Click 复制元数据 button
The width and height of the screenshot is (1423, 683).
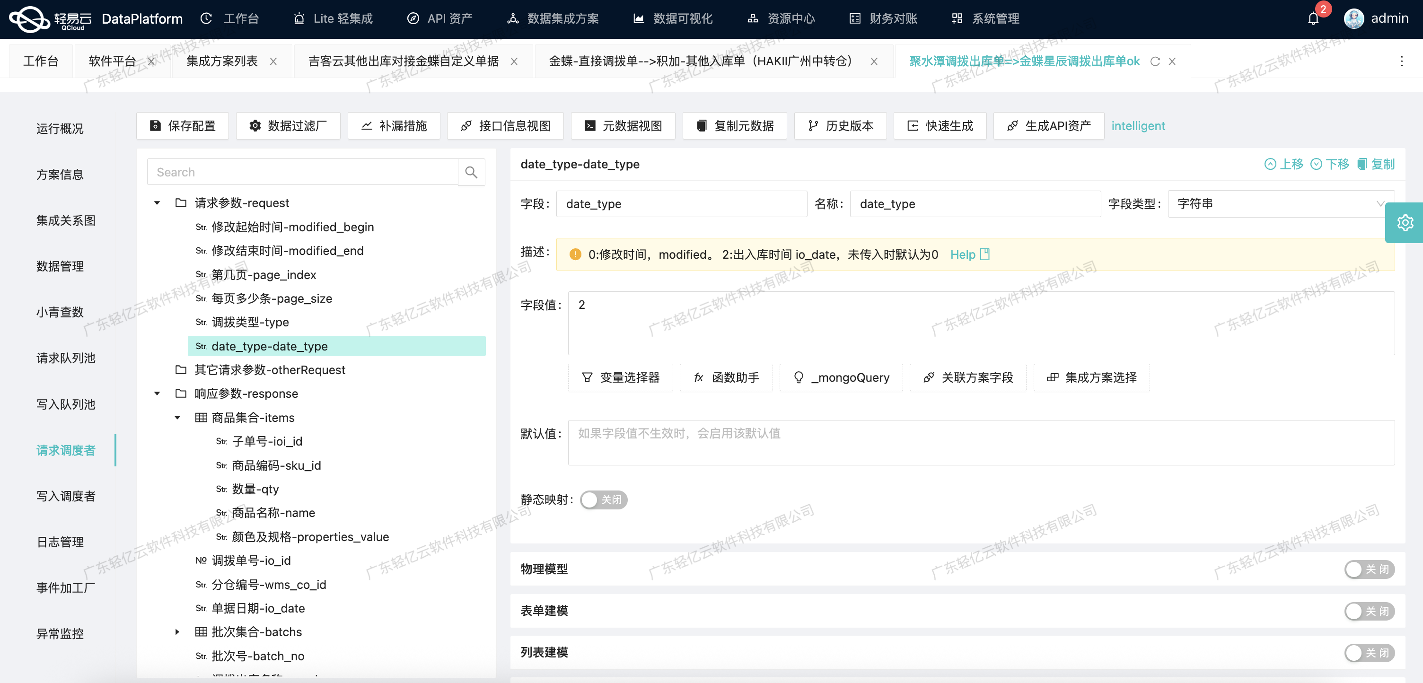pyautogui.click(x=735, y=126)
